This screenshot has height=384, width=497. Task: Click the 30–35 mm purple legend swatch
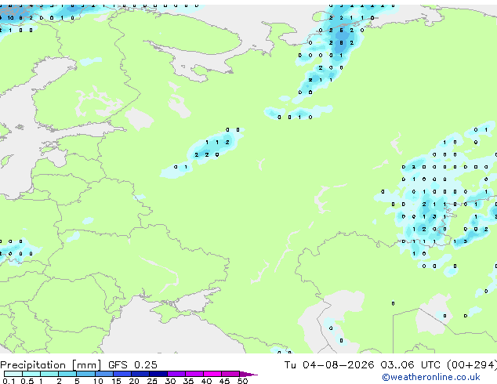(176, 374)
